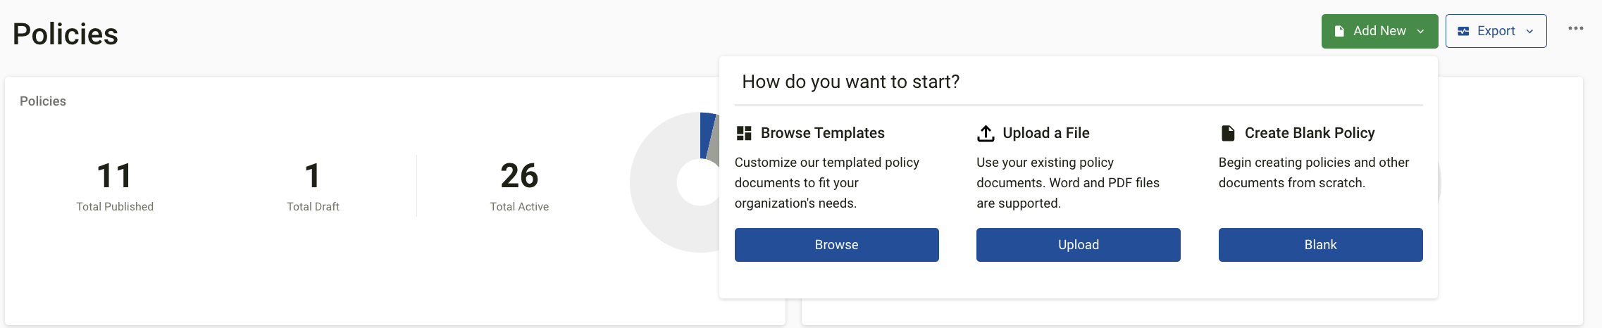The image size is (1602, 328).
Task: Select the Upload a File heading
Action: click(1046, 133)
